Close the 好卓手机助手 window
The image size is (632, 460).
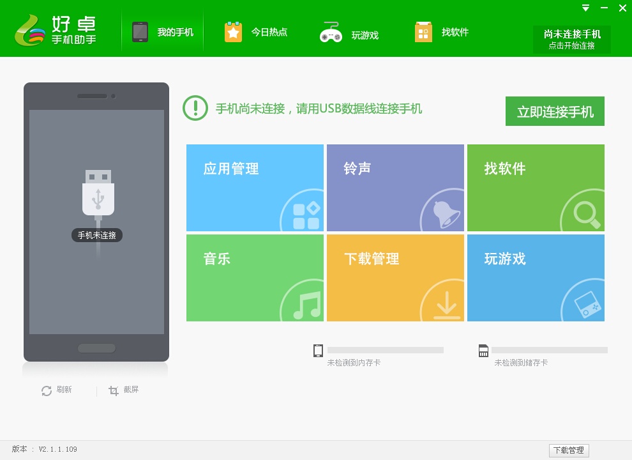622,8
